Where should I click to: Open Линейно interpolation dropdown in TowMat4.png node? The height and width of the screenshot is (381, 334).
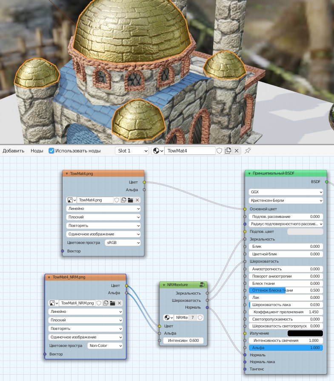[103, 209]
